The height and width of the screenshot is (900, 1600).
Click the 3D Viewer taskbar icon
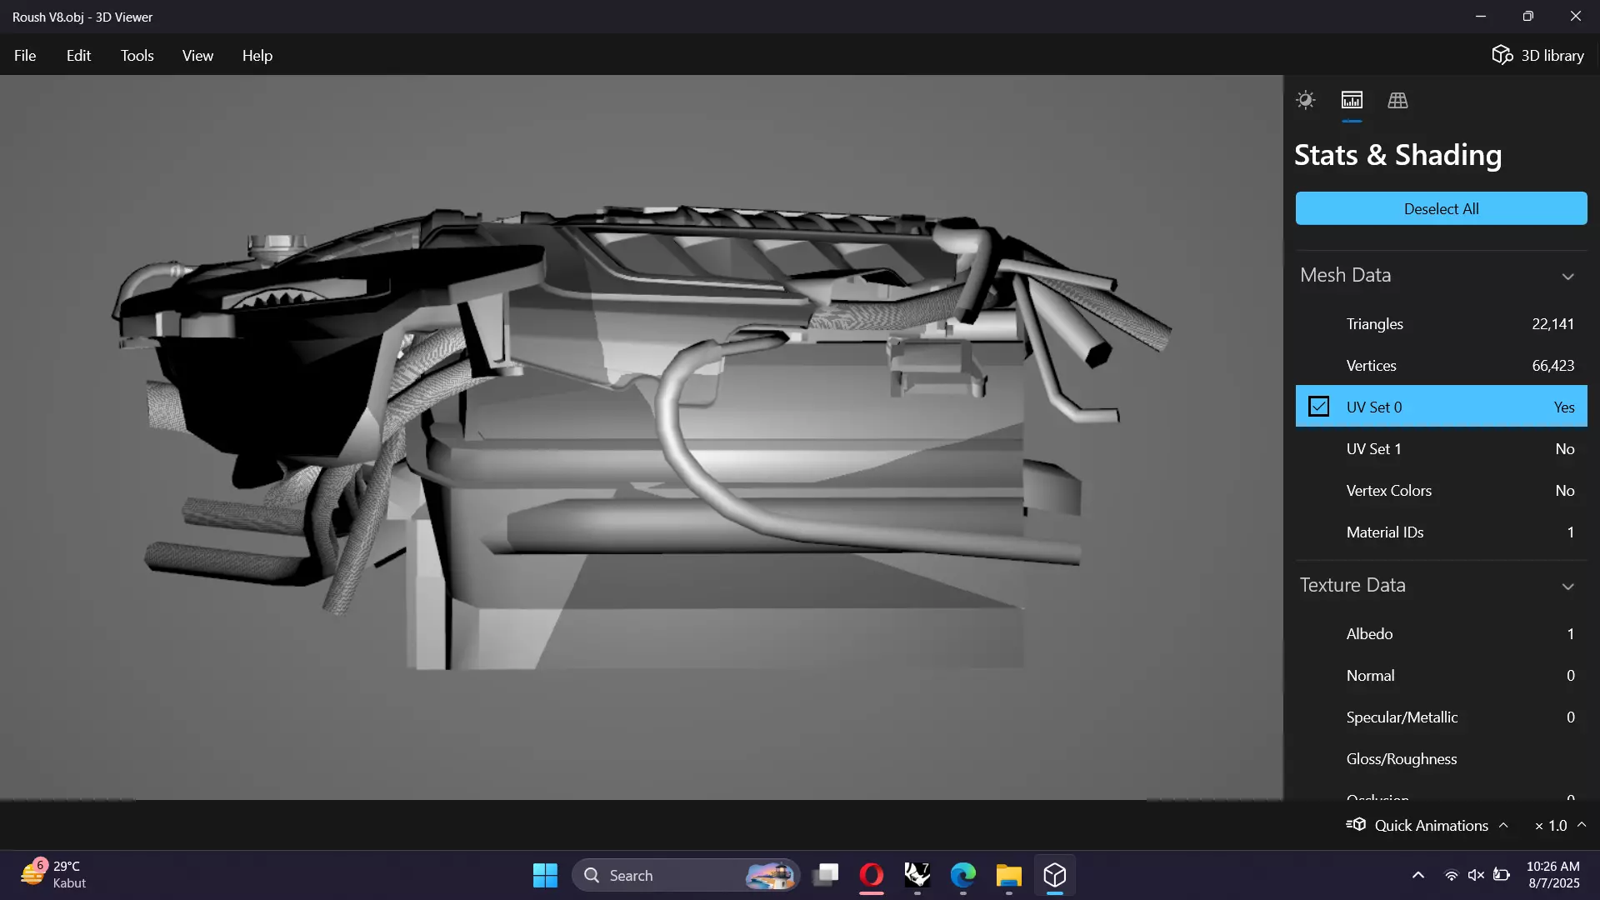(1055, 875)
